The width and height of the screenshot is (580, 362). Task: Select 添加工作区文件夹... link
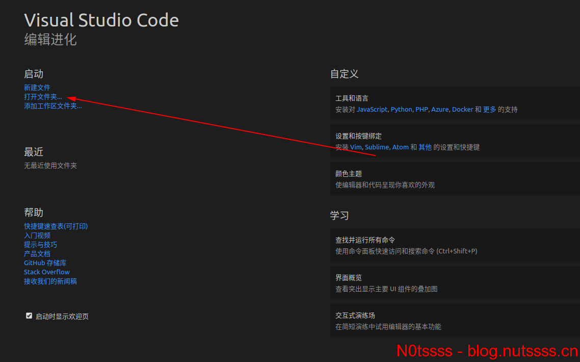coord(53,106)
